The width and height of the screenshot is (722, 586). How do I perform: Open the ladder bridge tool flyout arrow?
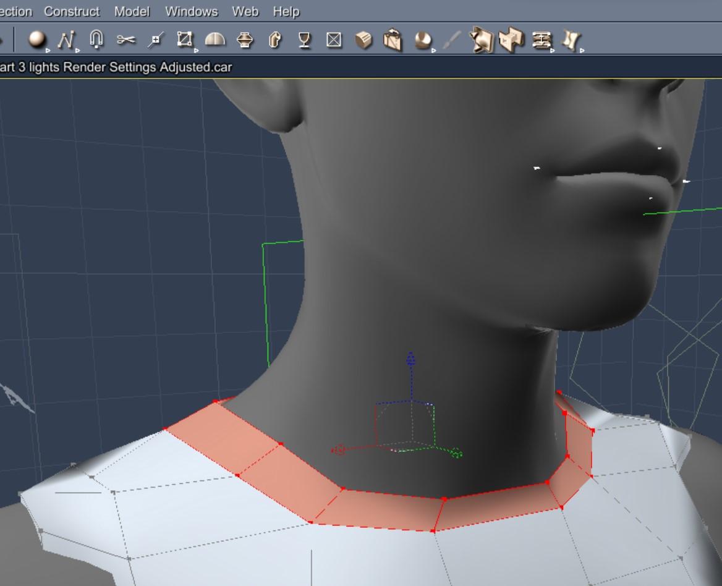pos(553,50)
